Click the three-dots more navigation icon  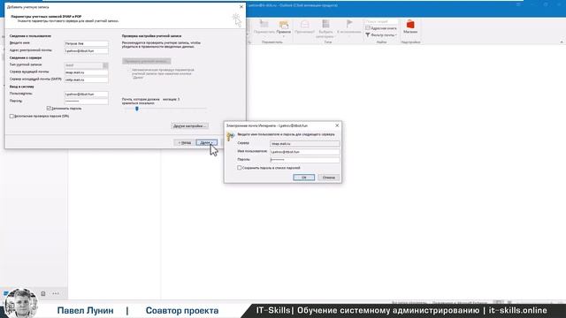55,293
